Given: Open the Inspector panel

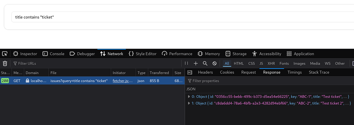Looking at the screenshot, I should 25,54.
